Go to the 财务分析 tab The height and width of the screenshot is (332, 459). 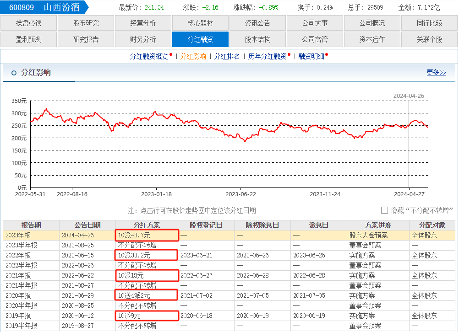tap(143, 39)
